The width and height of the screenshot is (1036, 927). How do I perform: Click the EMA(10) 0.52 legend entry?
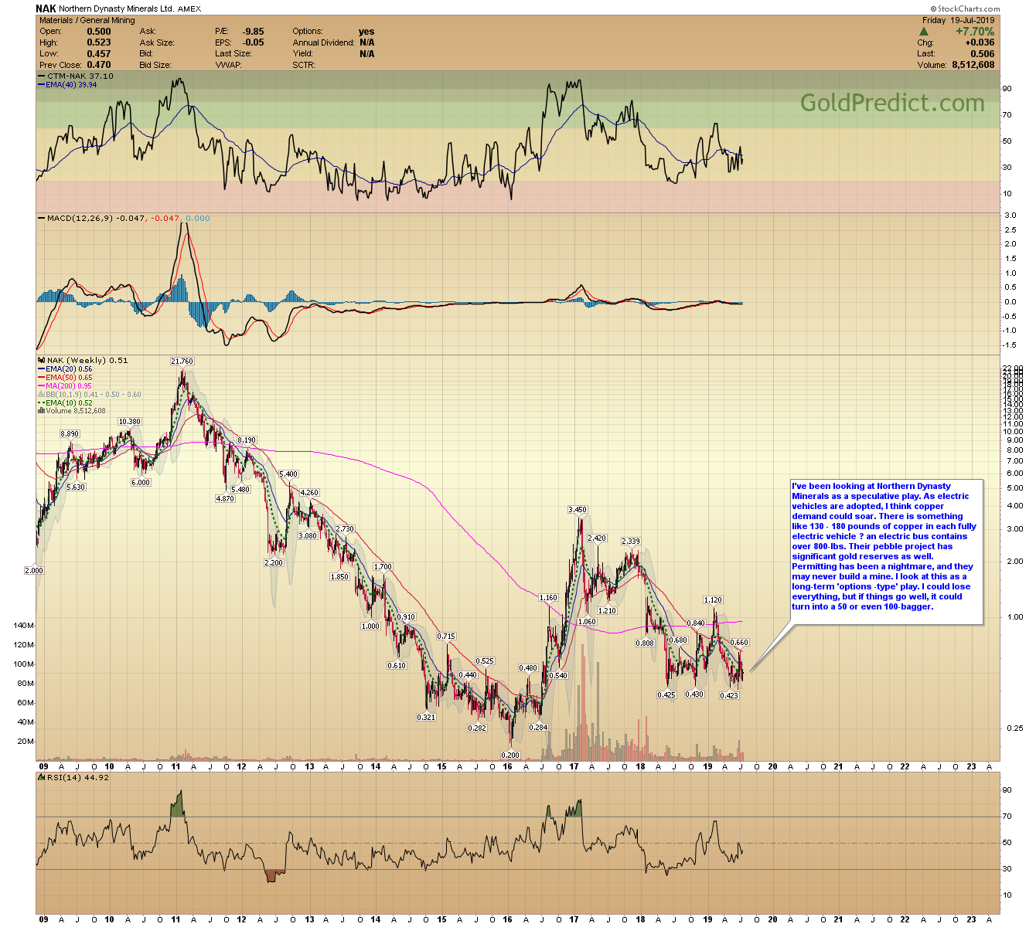pyautogui.click(x=65, y=403)
